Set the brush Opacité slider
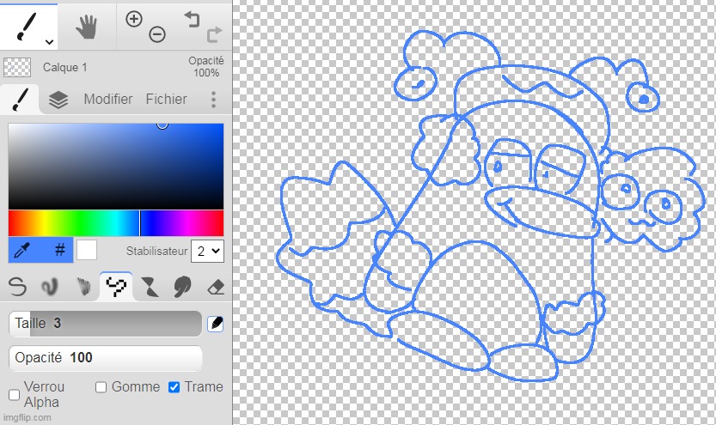This screenshot has height=425, width=716. point(106,358)
